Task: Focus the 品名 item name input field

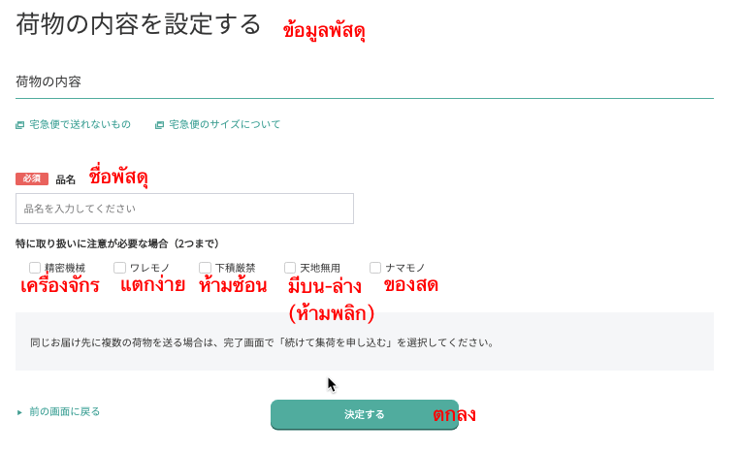Action: pyautogui.click(x=184, y=209)
